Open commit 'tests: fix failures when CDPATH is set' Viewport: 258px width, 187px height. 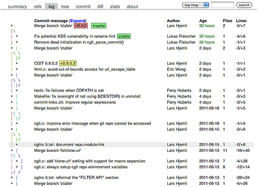(69, 90)
